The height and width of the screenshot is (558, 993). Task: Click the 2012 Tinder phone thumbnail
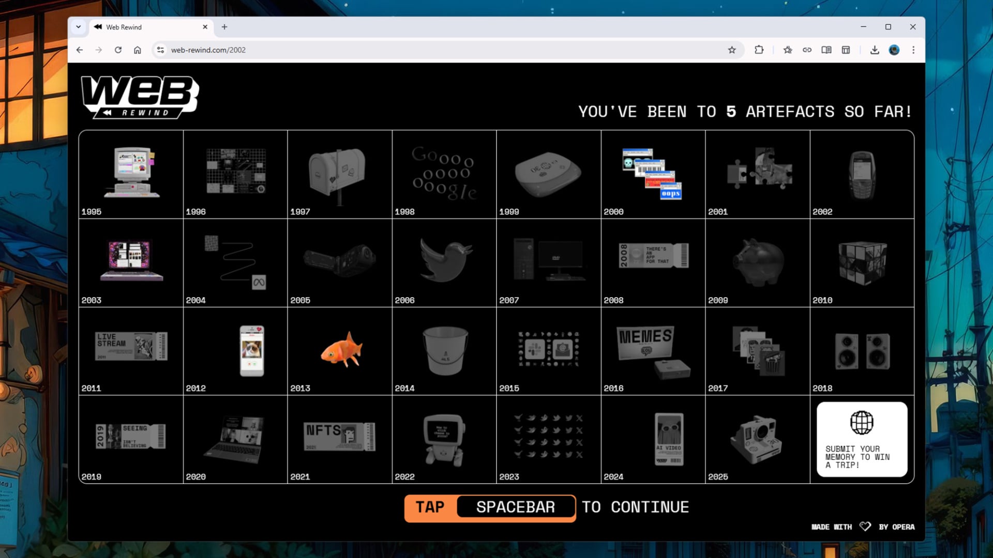point(235,351)
